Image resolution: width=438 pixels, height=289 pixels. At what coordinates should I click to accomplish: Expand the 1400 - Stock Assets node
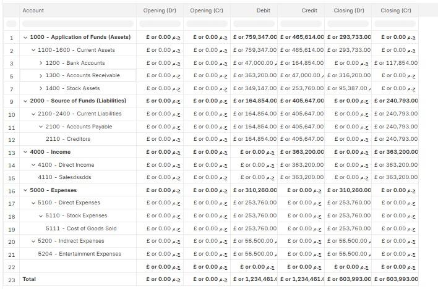pyautogui.click(x=41, y=88)
